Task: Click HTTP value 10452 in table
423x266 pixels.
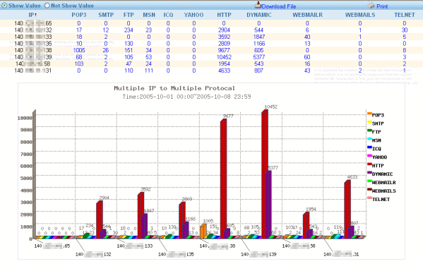Action: (x=224, y=57)
